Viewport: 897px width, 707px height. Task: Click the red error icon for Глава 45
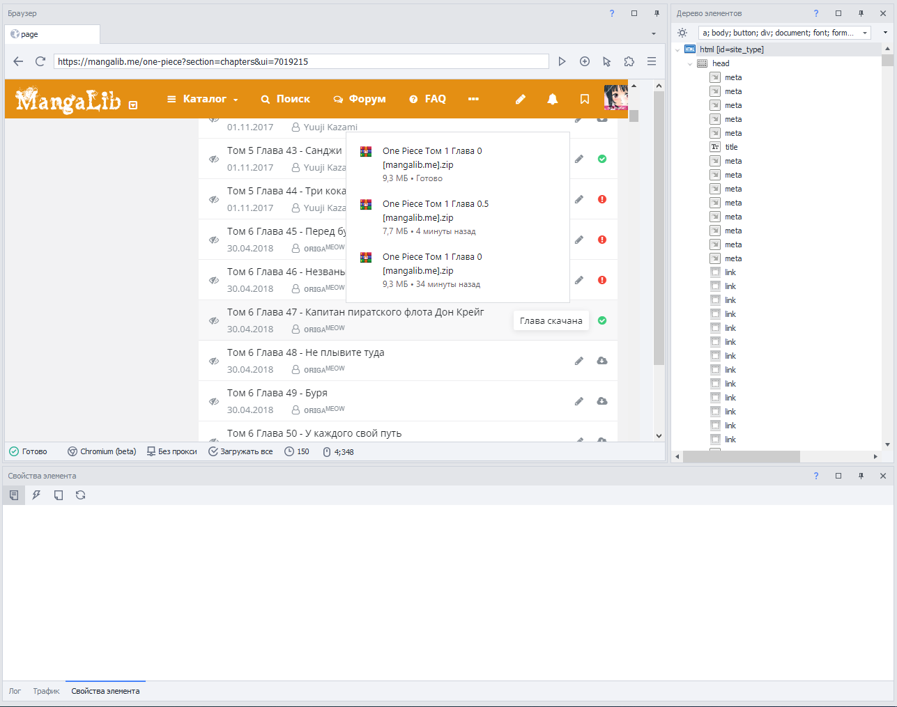point(602,240)
